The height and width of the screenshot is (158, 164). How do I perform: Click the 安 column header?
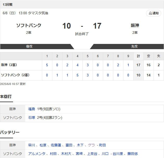pyautogui.click(x=149, y=56)
